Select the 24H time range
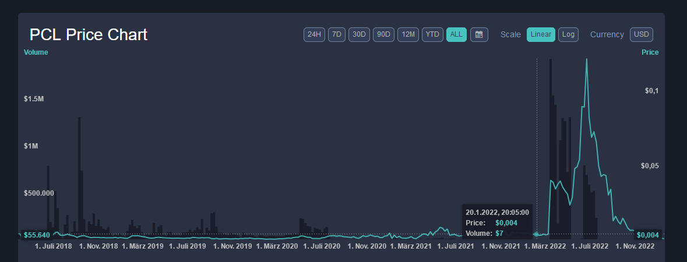687x262 pixels. pyautogui.click(x=314, y=34)
